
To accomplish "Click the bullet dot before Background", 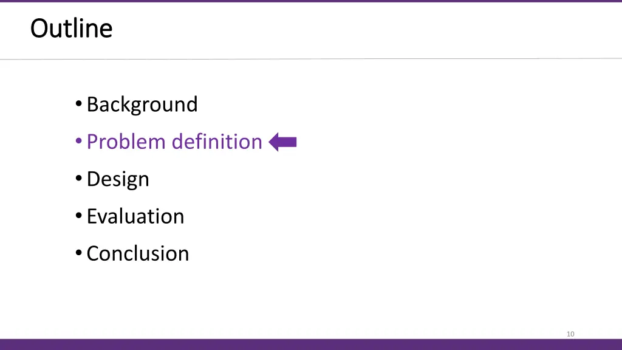I will click(x=78, y=104).
